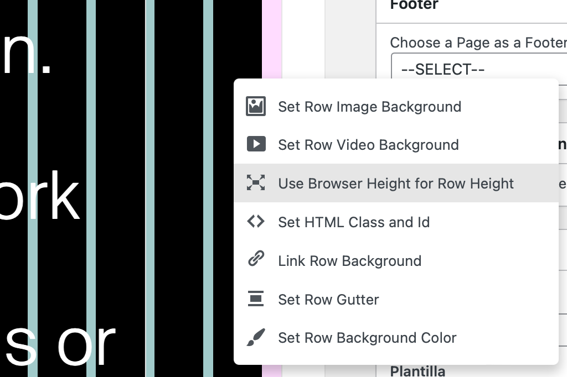Click the Footer section heading
This screenshot has width=567, height=377.
(x=414, y=6)
